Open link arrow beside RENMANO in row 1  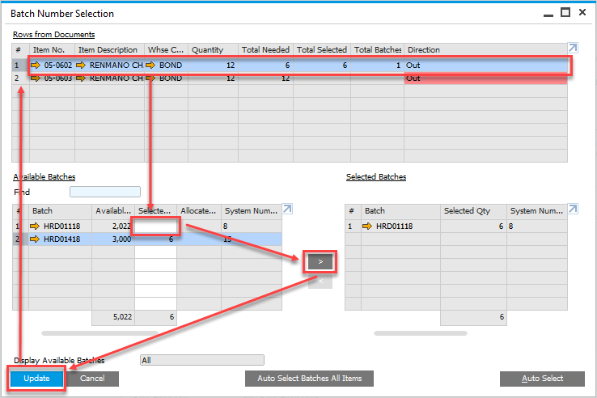click(x=81, y=66)
